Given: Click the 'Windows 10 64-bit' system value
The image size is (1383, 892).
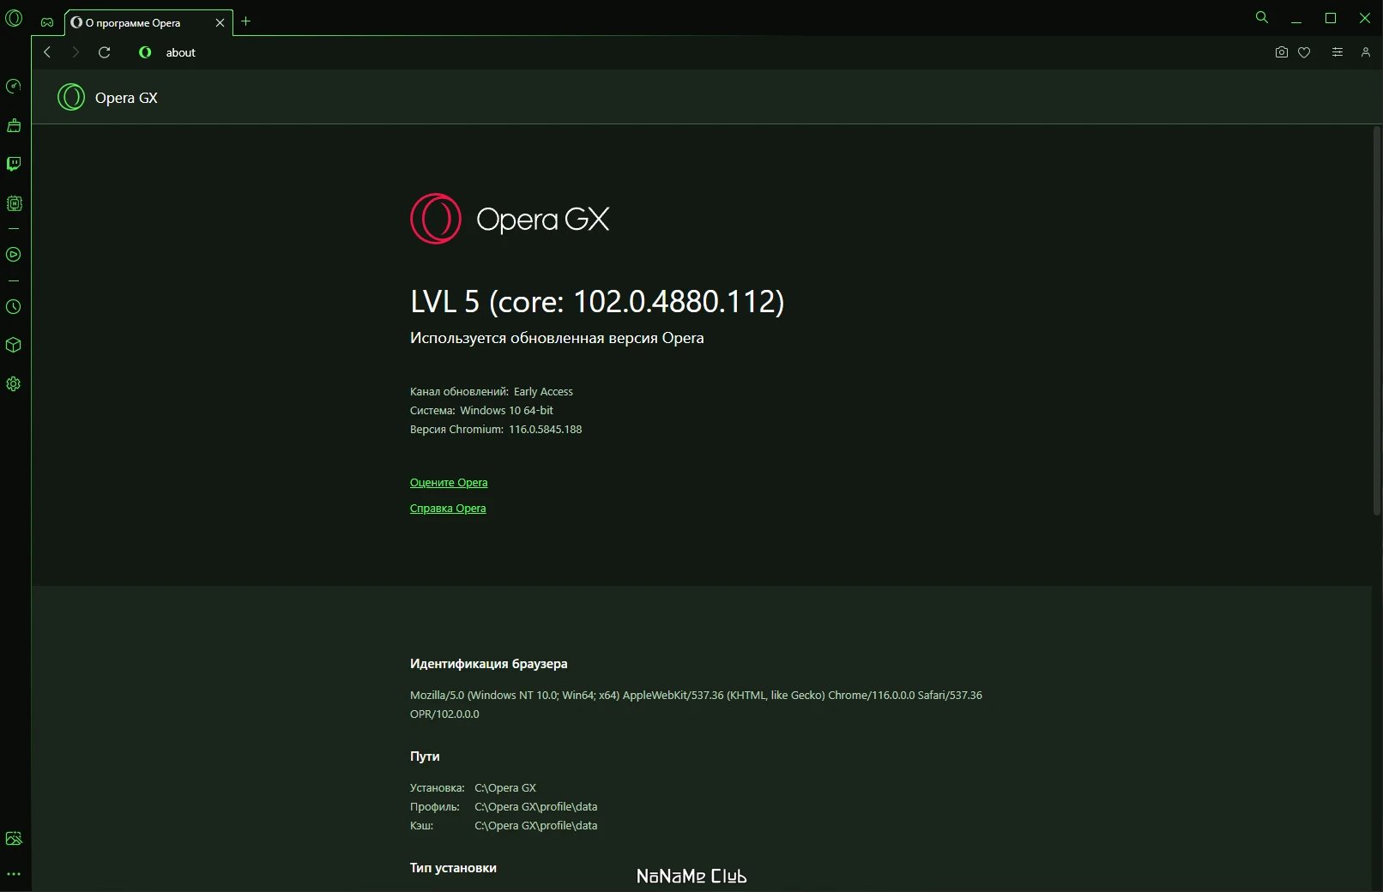Looking at the screenshot, I should tap(506, 410).
